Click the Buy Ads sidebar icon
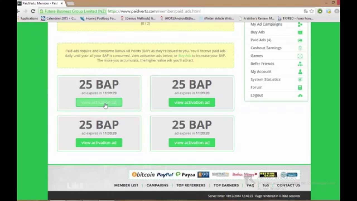Image resolution: width=357 pixels, height=201 pixels. [x=300, y=32]
